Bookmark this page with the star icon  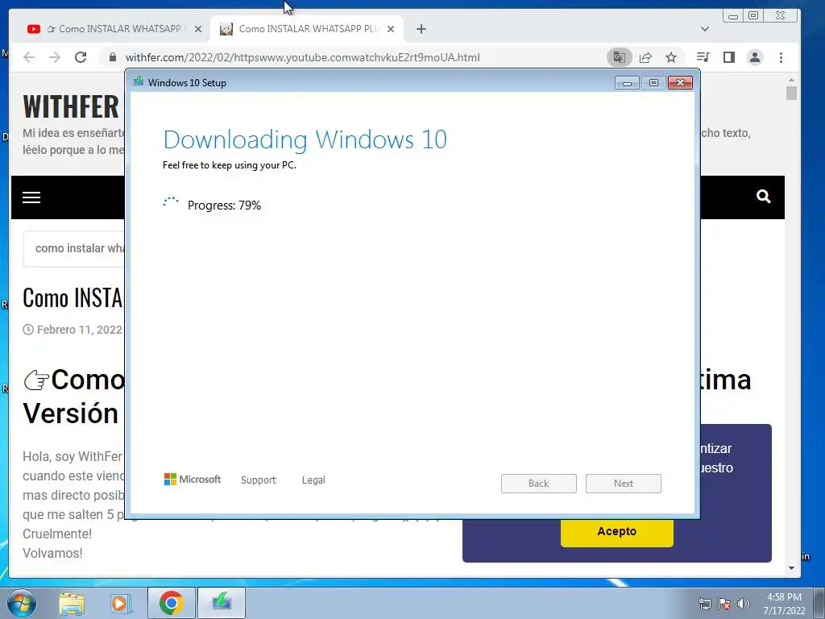pyautogui.click(x=671, y=57)
